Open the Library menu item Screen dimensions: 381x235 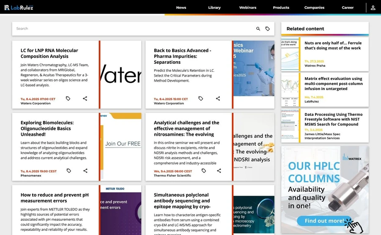214,8
